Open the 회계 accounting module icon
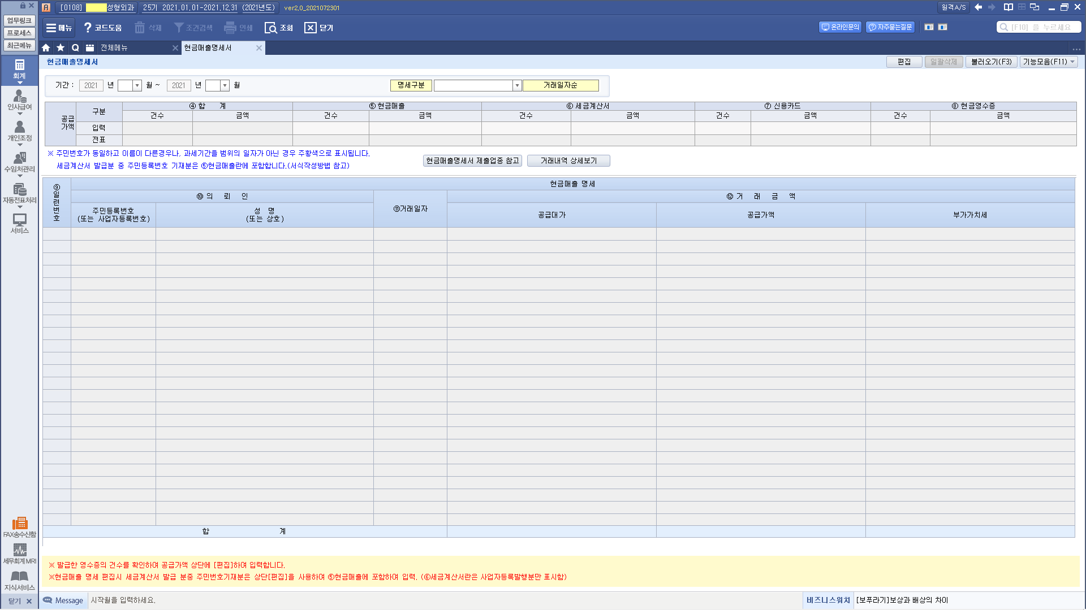Image resolution: width=1086 pixels, height=610 pixels. 20,68
